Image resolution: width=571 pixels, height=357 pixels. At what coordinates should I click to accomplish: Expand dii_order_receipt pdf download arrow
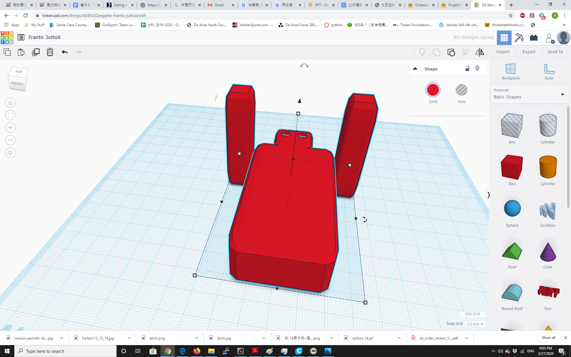click(x=467, y=338)
